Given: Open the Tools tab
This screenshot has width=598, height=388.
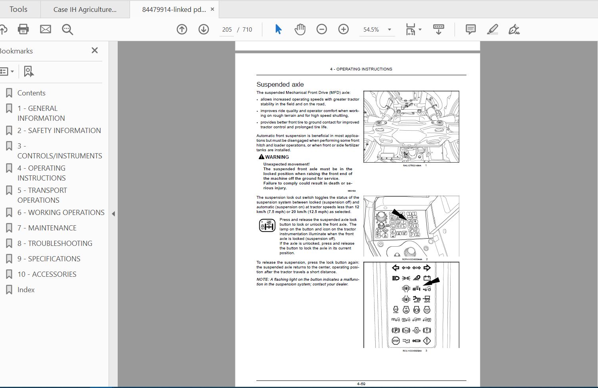Looking at the screenshot, I should click(x=18, y=9).
